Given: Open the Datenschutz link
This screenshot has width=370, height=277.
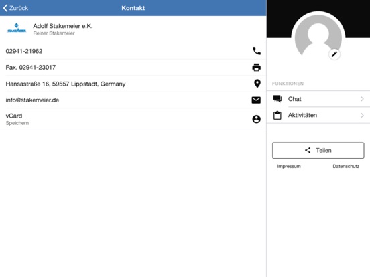Looking at the screenshot, I should tap(346, 167).
